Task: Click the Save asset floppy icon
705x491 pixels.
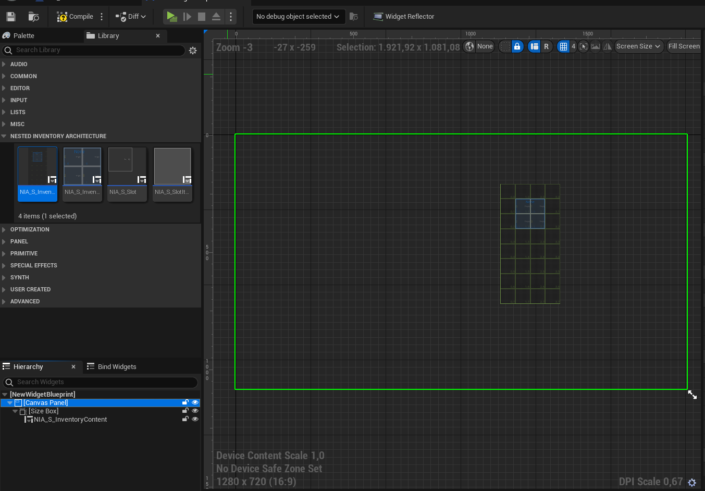Action: [x=11, y=17]
